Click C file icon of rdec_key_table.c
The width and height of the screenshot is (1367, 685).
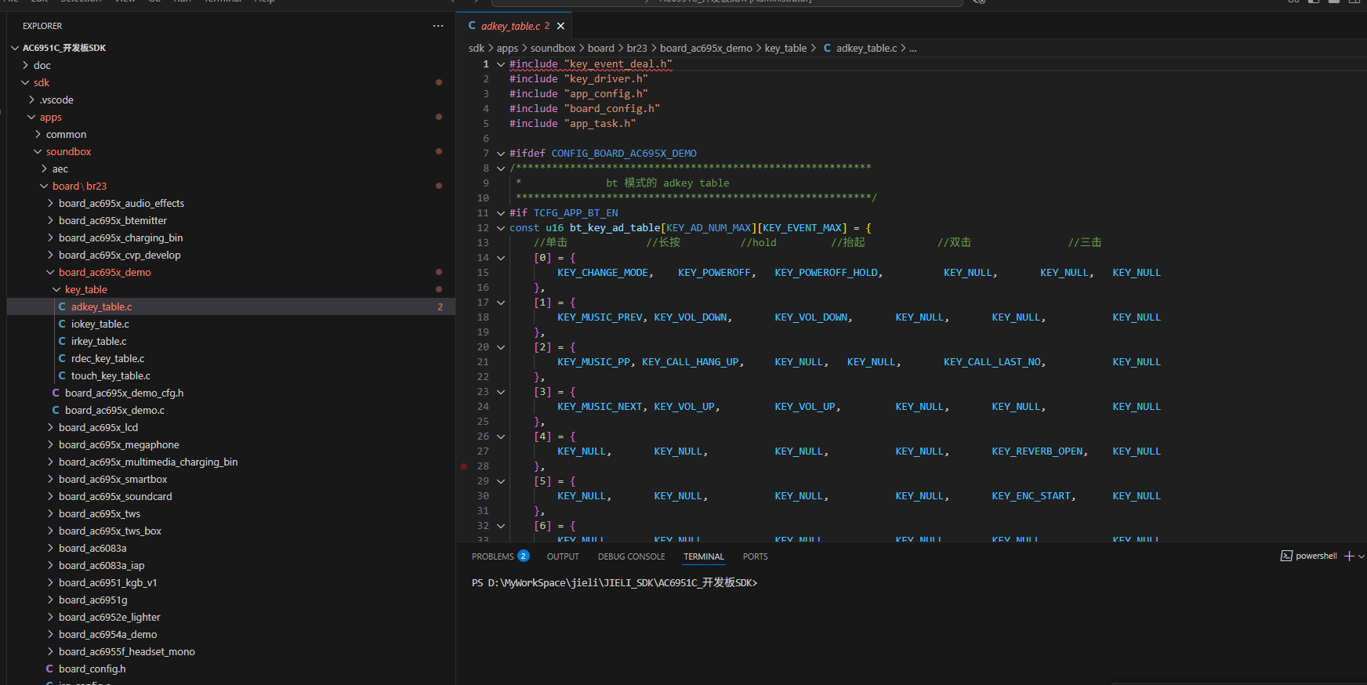click(x=62, y=358)
